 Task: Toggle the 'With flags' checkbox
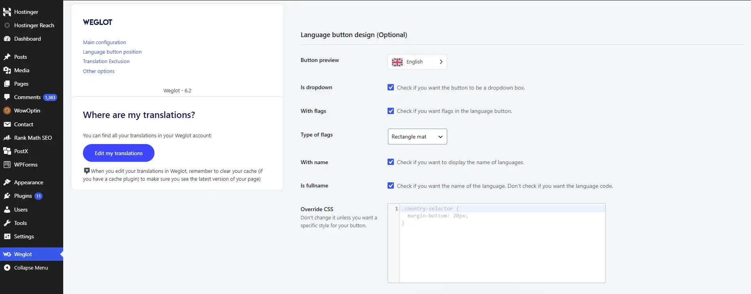coord(391,111)
